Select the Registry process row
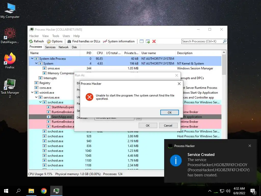261x196 pixels. point(51,83)
